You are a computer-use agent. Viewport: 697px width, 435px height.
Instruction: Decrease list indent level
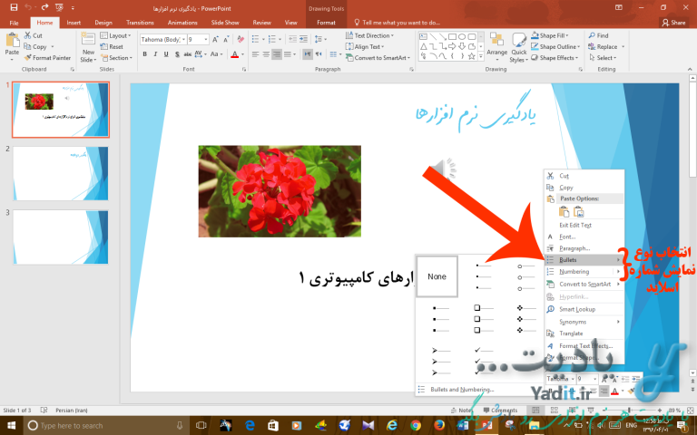(x=292, y=40)
